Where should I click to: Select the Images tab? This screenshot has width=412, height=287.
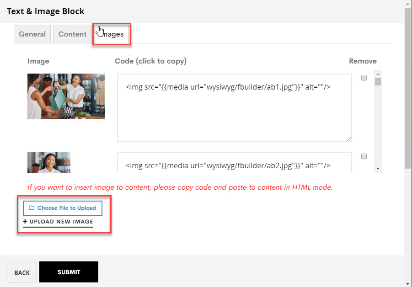coord(112,34)
